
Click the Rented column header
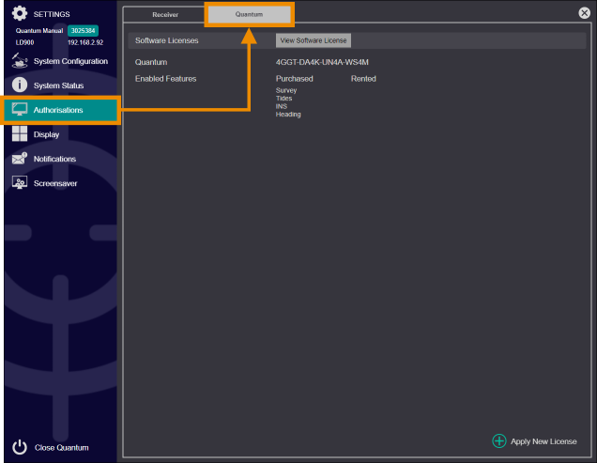point(363,79)
